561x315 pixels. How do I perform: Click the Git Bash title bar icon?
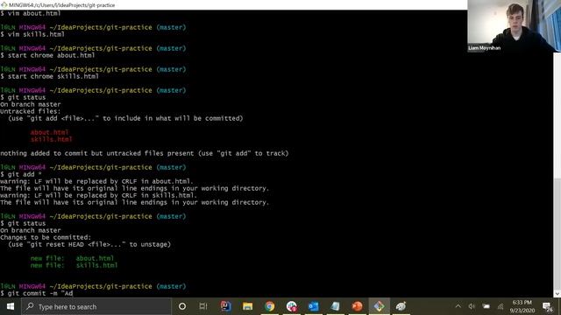click(x=4, y=5)
